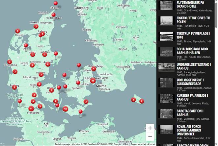
Task: Open the cluster marker 6 at Odense
Action: coord(52,90)
